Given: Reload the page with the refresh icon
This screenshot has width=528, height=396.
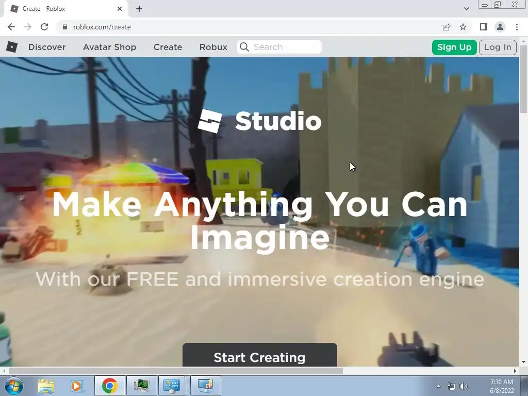Looking at the screenshot, I should [44, 27].
